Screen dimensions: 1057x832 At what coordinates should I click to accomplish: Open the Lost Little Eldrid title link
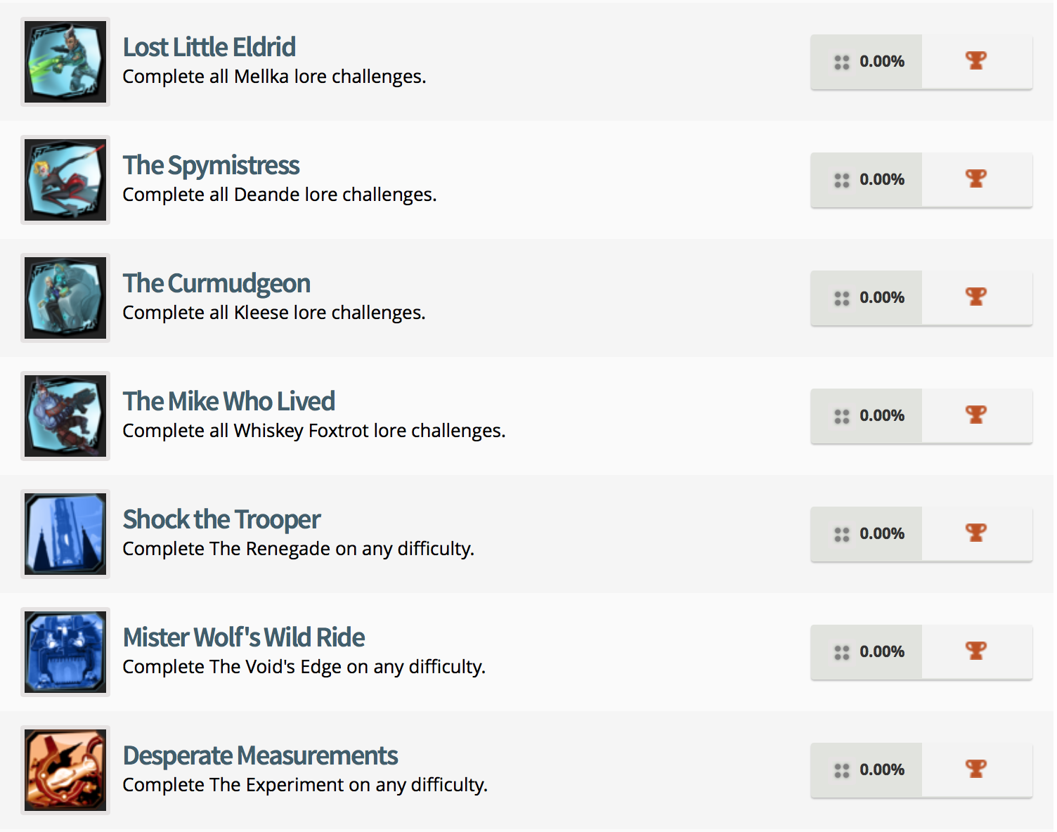(209, 47)
